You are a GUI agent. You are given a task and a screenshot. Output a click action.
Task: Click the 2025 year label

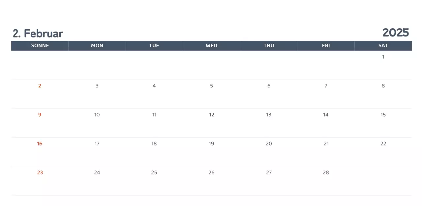pyautogui.click(x=395, y=33)
